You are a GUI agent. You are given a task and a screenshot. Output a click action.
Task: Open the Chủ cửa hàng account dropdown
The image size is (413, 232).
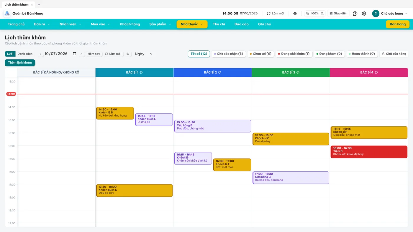tap(390, 14)
